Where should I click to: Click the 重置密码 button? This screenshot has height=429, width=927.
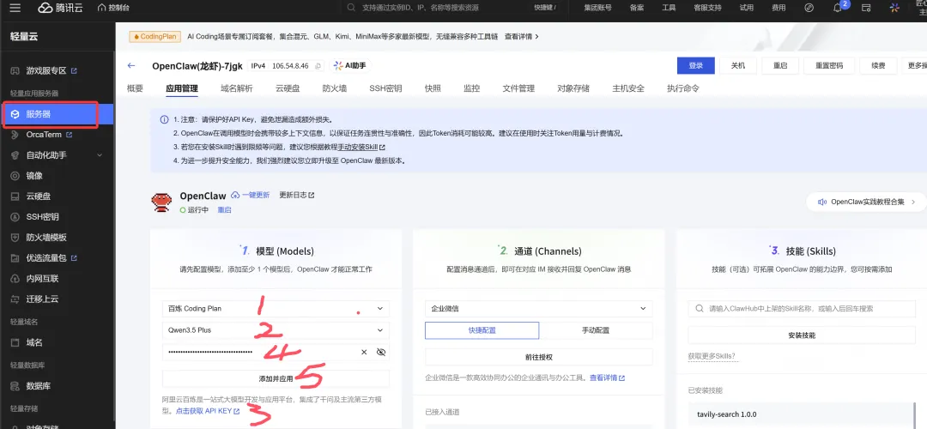pyautogui.click(x=829, y=65)
